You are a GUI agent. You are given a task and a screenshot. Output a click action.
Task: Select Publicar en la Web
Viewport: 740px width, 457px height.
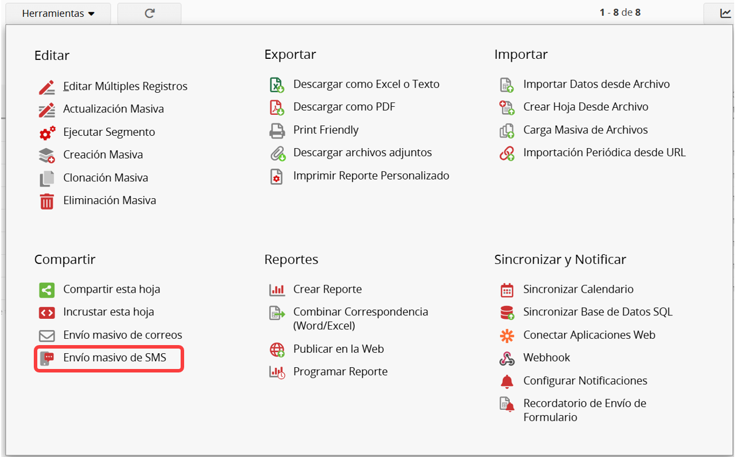tap(338, 349)
